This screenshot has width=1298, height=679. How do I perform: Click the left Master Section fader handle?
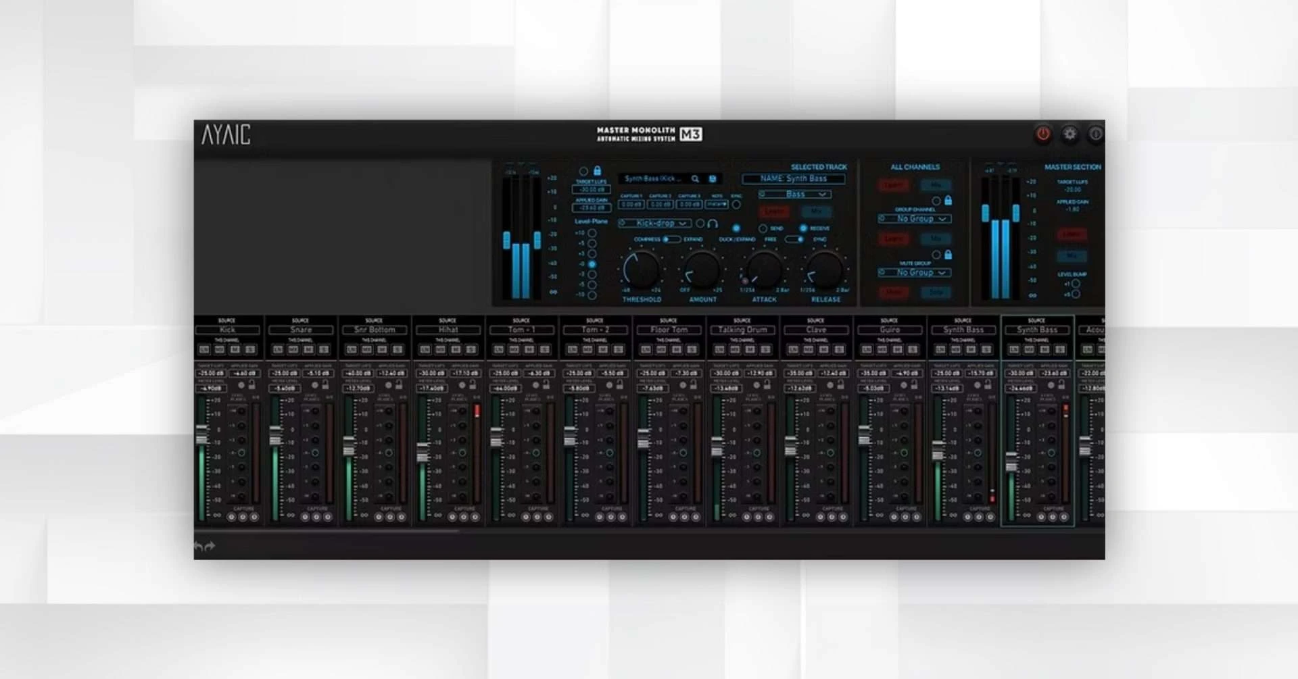985,213
